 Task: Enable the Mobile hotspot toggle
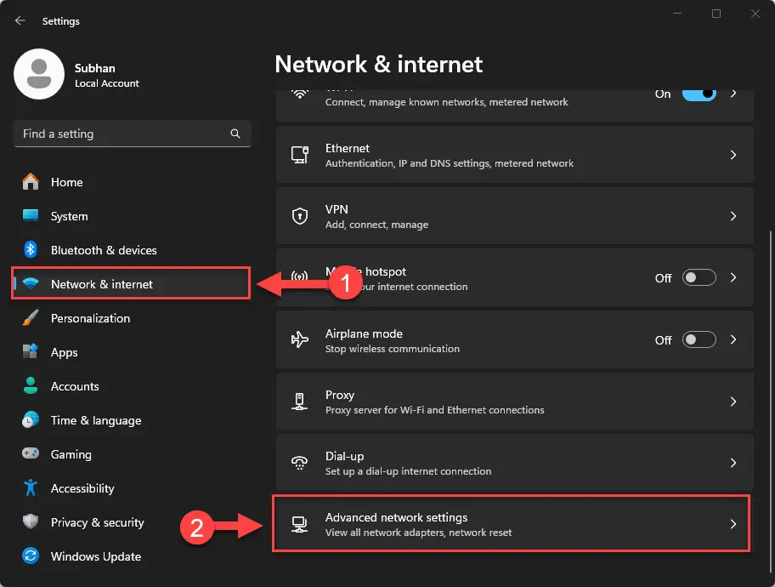coord(699,278)
